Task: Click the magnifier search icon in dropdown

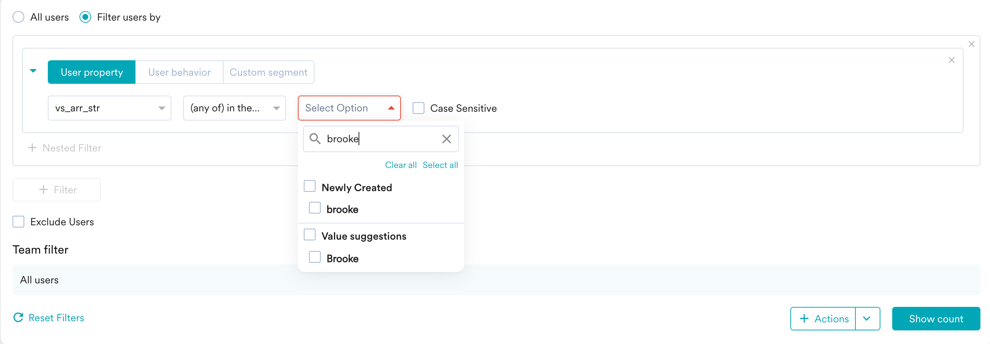Action: point(315,139)
